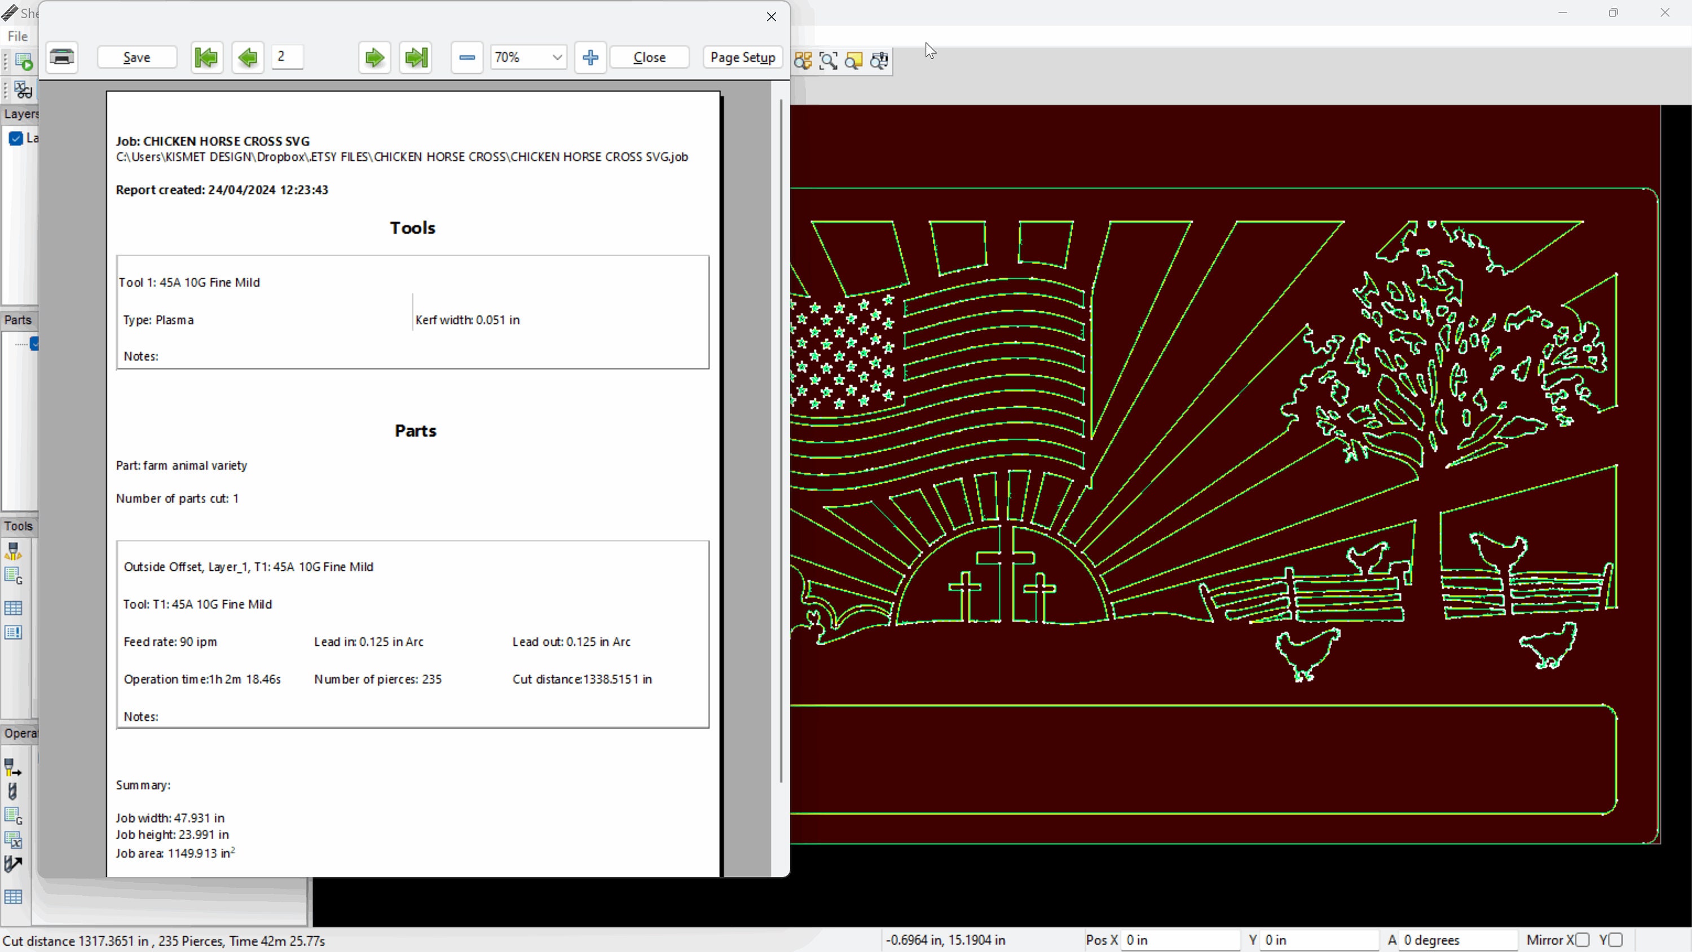This screenshot has height=952, width=1692.
Task: Open print dialog via printer icon
Action: [61, 58]
